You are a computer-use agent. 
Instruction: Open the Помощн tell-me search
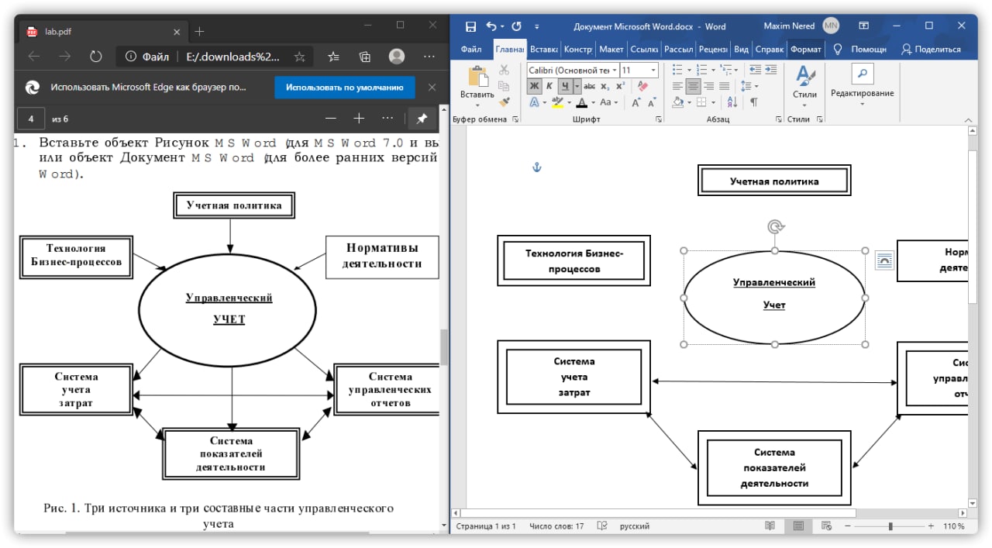coord(859,49)
